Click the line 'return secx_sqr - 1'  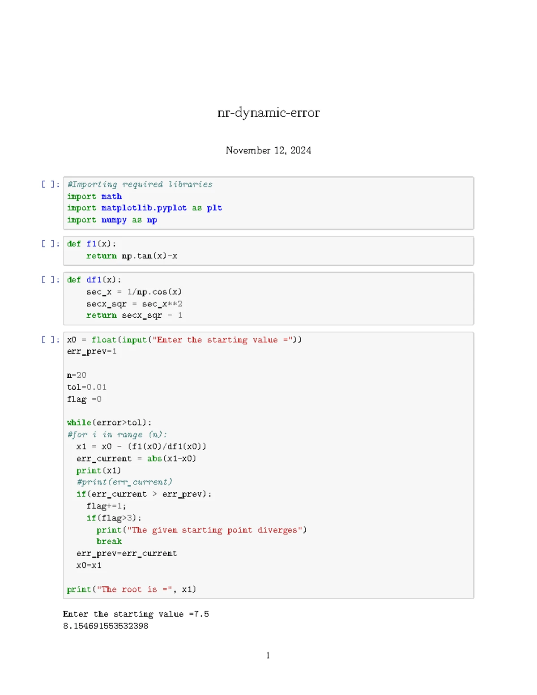pyautogui.click(x=134, y=316)
